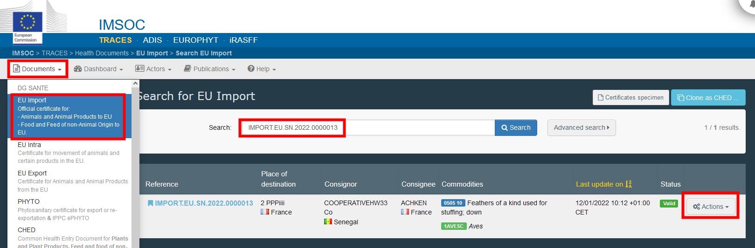Go to IMSOC in breadcrumb
The height and width of the screenshot is (248, 755).
[x=23, y=53]
